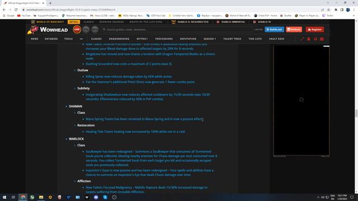Click the browser back arrow
This screenshot has width=358, height=201.
pos(4,10)
